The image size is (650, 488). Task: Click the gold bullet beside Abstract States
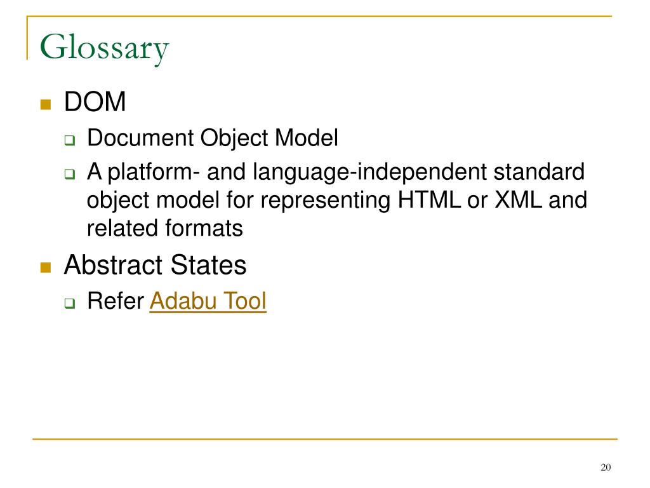(x=46, y=268)
